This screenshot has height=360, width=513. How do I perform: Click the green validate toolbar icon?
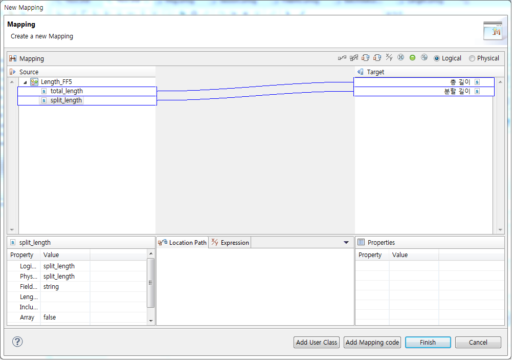(x=412, y=58)
